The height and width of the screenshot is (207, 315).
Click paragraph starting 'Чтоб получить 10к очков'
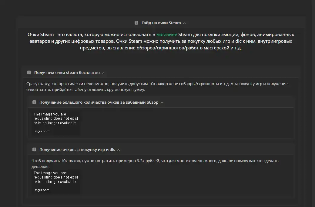pyautogui.click(x=155, y=163)
